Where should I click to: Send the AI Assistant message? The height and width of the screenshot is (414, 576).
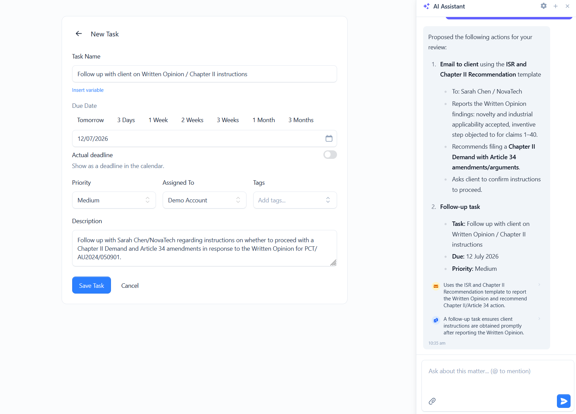[x=564, y=401]
